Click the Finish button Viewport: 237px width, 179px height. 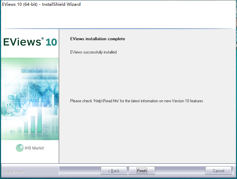[142, 171]
